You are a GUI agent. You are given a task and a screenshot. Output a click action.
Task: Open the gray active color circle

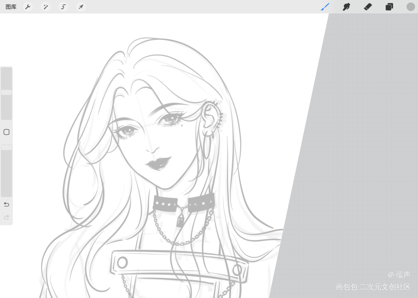(x=411, y=7)
